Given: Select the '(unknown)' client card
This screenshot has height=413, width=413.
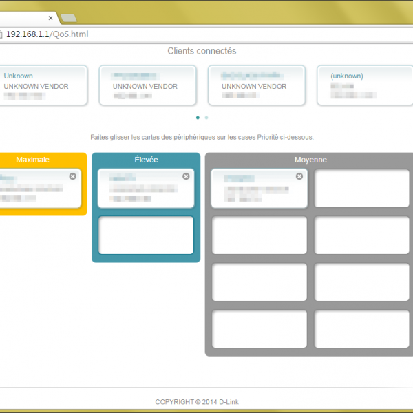Looking at the screenshot, I should pos(363,86).
